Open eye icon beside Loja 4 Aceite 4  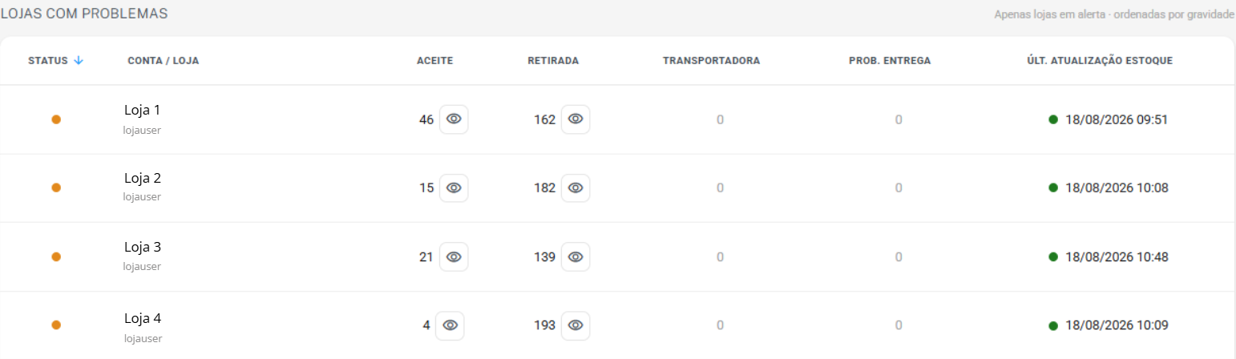(x=450, y=325)
